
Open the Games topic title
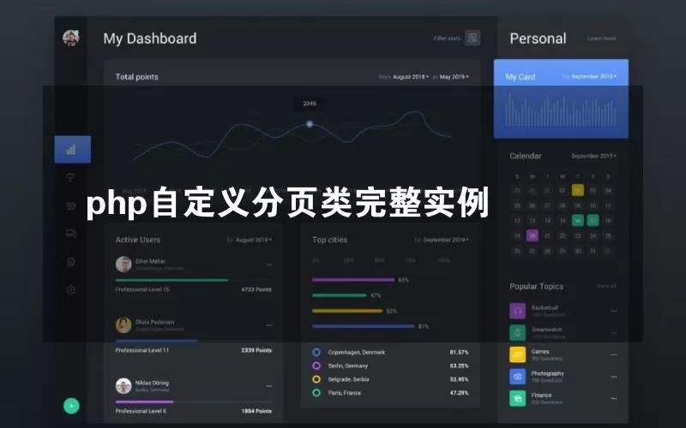(540, 352)
